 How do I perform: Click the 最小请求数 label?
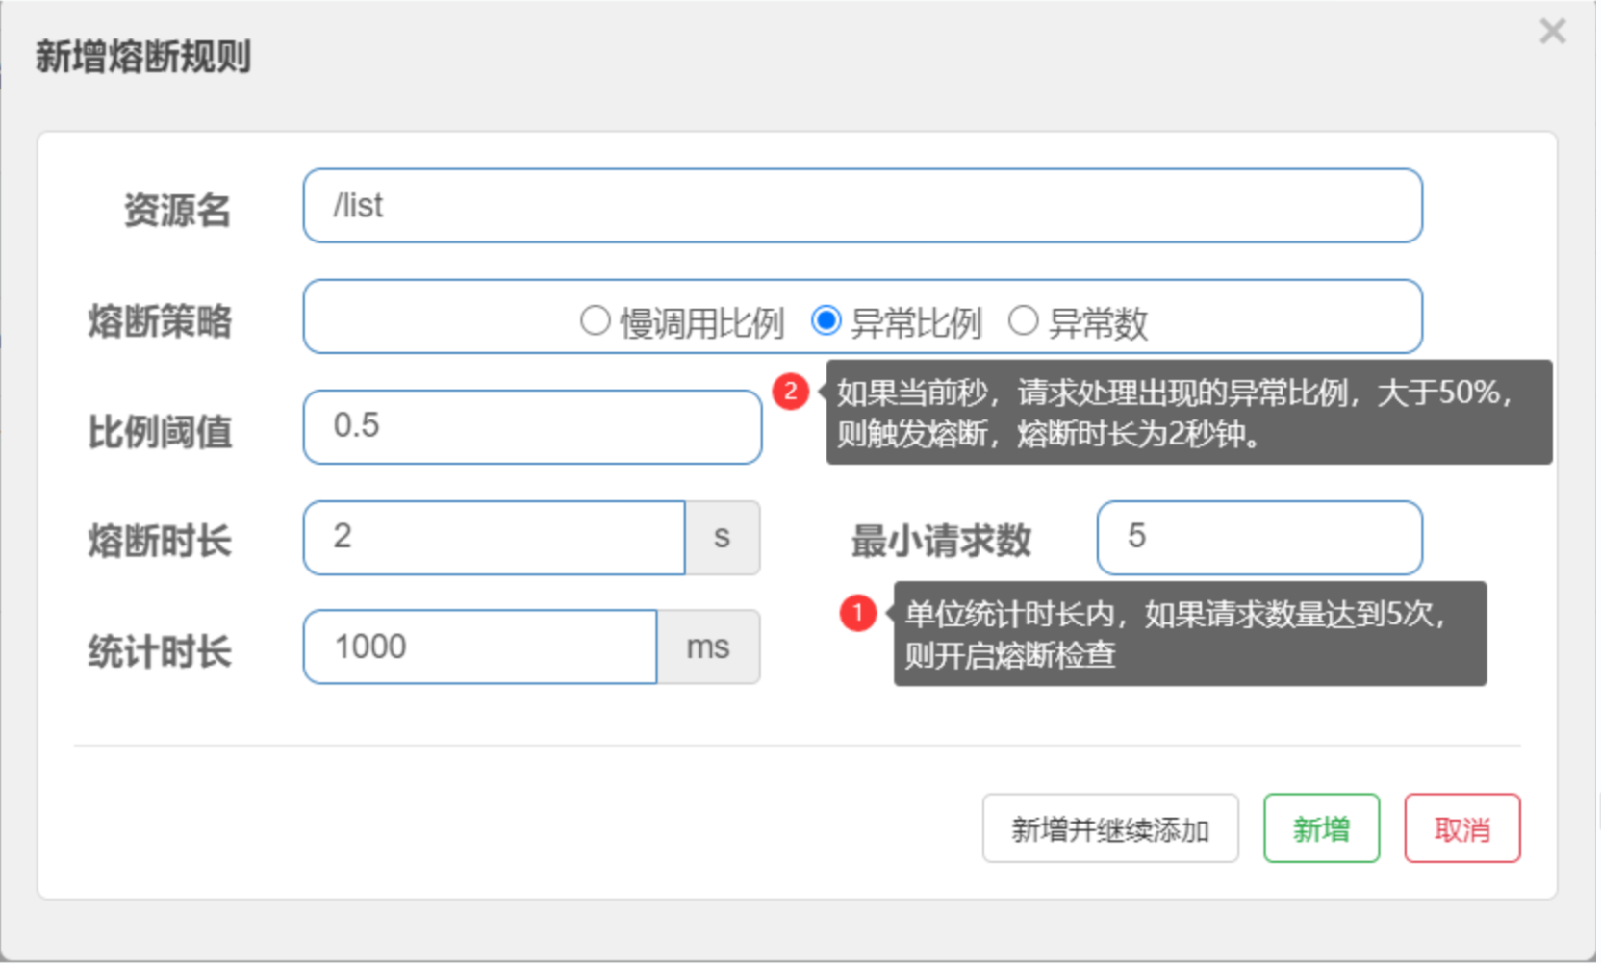(941, 541)
